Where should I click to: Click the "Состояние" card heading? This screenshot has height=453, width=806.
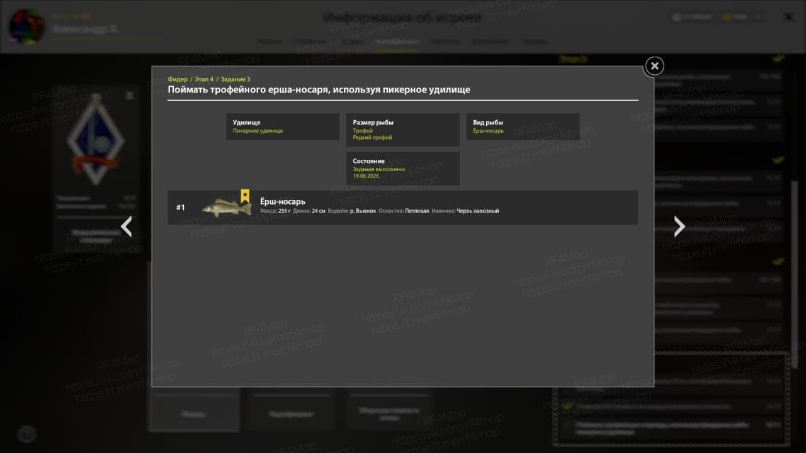click(x=368, y=161)
